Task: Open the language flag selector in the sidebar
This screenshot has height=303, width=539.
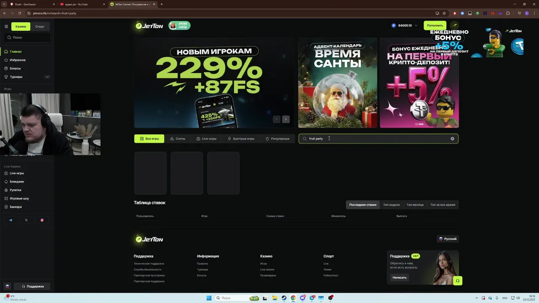Action: click(x=7, y=286)
